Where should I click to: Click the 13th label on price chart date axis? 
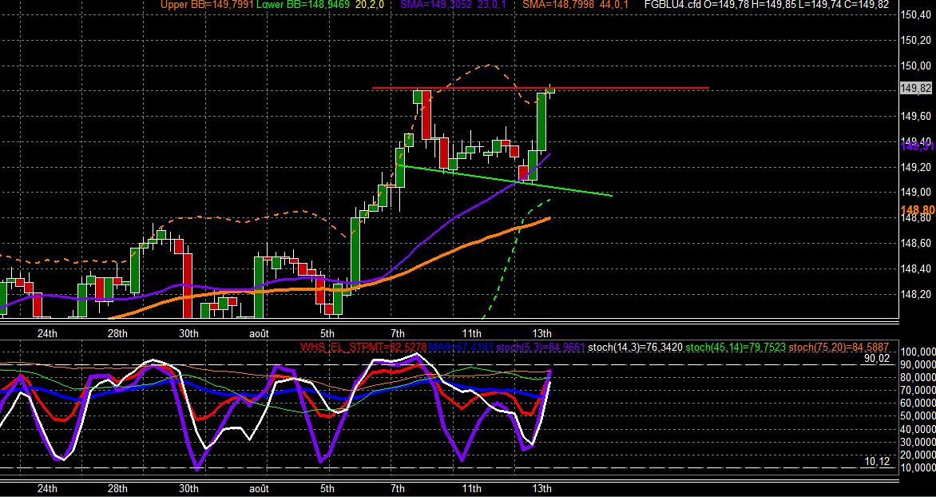point(541,333)
